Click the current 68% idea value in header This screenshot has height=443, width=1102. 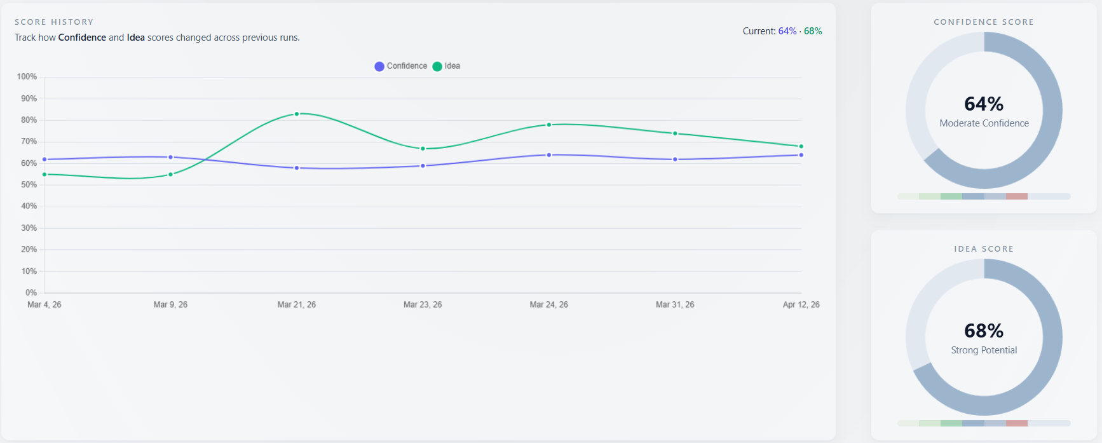[x=813, y=31]
